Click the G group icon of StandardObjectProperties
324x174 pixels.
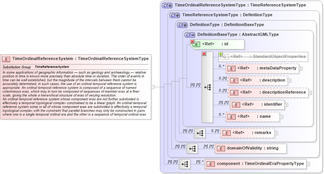[x=224, y=57]
